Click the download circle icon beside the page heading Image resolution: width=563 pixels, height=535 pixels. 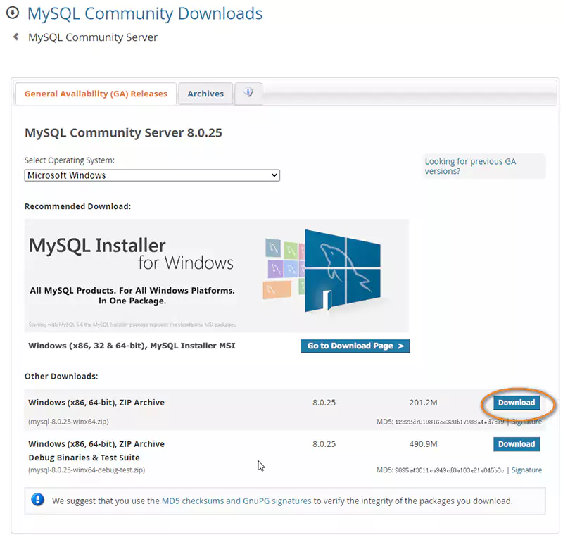tap(13, 13)
